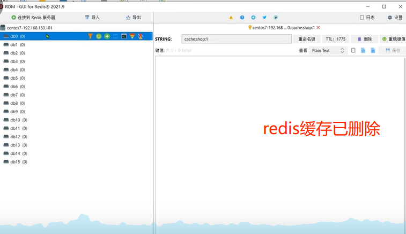
Task: Open database db8
Action: (18, 103)
